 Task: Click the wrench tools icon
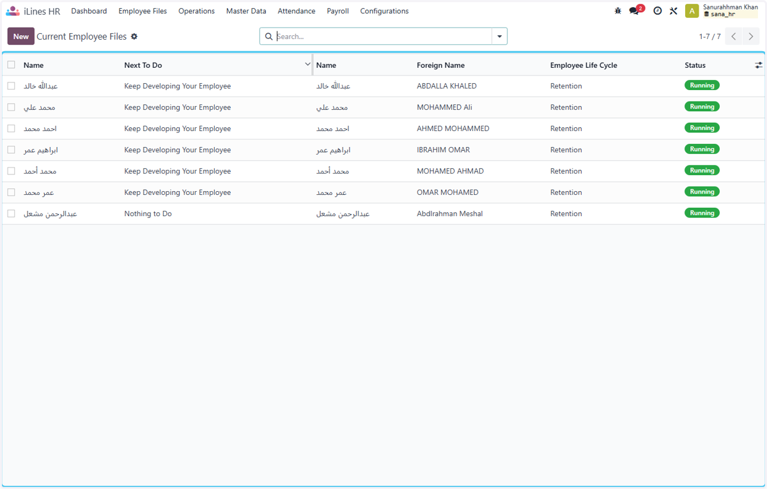pyautogui.click(x=674, y=11)
